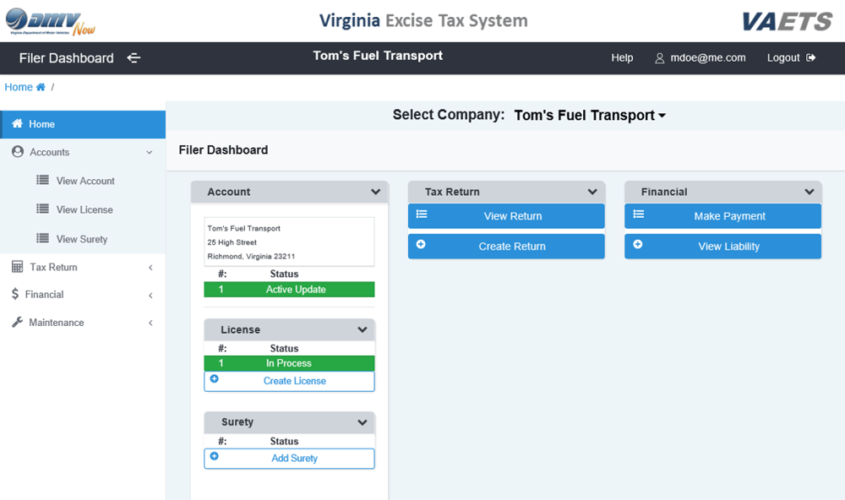Click the home icon in breadcrumb
The image size is (845, 500).
[41, 87]
